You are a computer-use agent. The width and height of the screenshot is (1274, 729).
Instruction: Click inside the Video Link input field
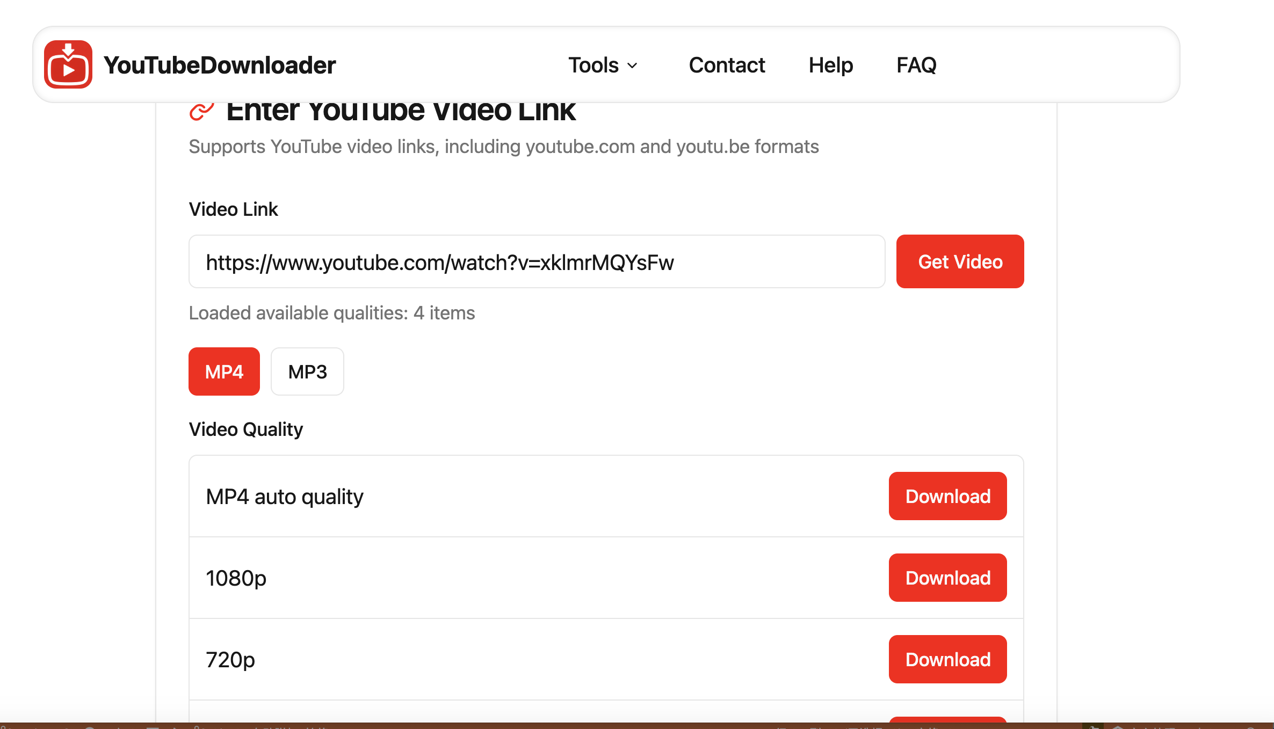point(536,261)
